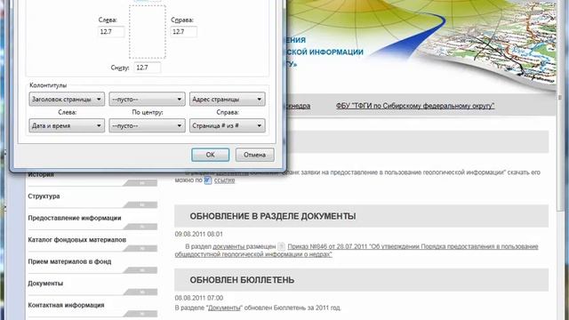Edit the Слева left margin field
This screenshot has width=569, height=320.
click(111, 32)
